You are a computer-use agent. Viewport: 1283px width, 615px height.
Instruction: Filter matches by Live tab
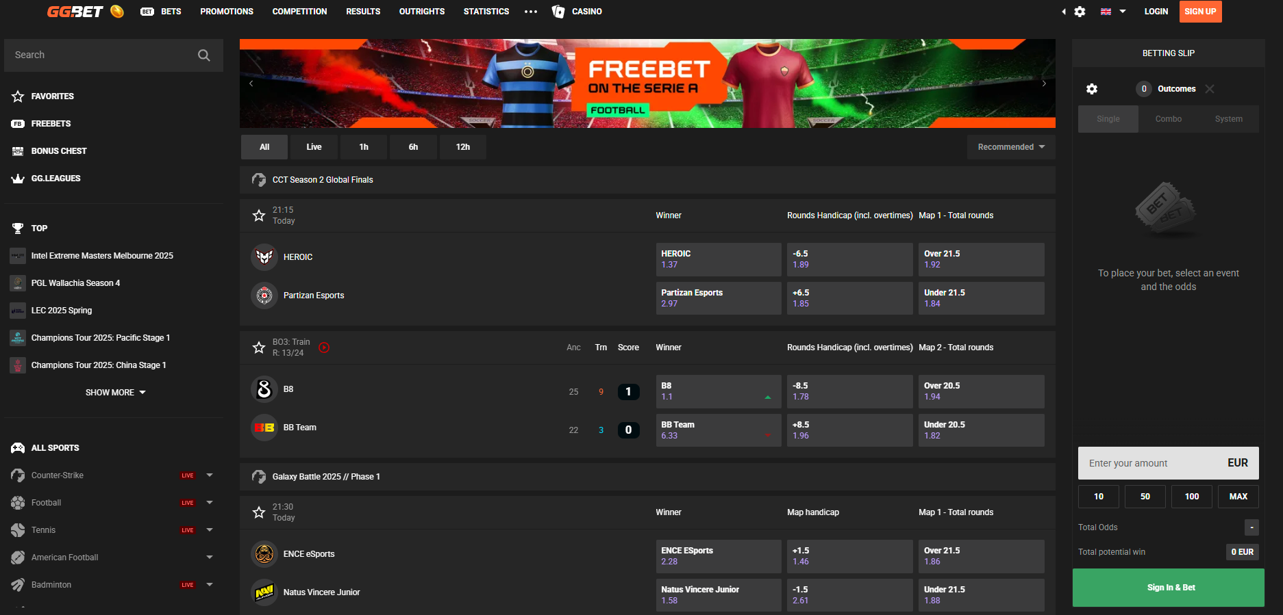[314, 147]
